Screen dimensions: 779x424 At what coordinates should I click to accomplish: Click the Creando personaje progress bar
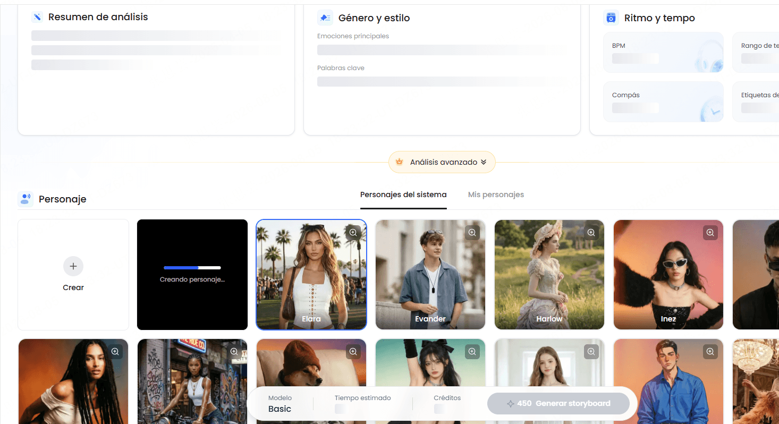[x=192, y=268]
